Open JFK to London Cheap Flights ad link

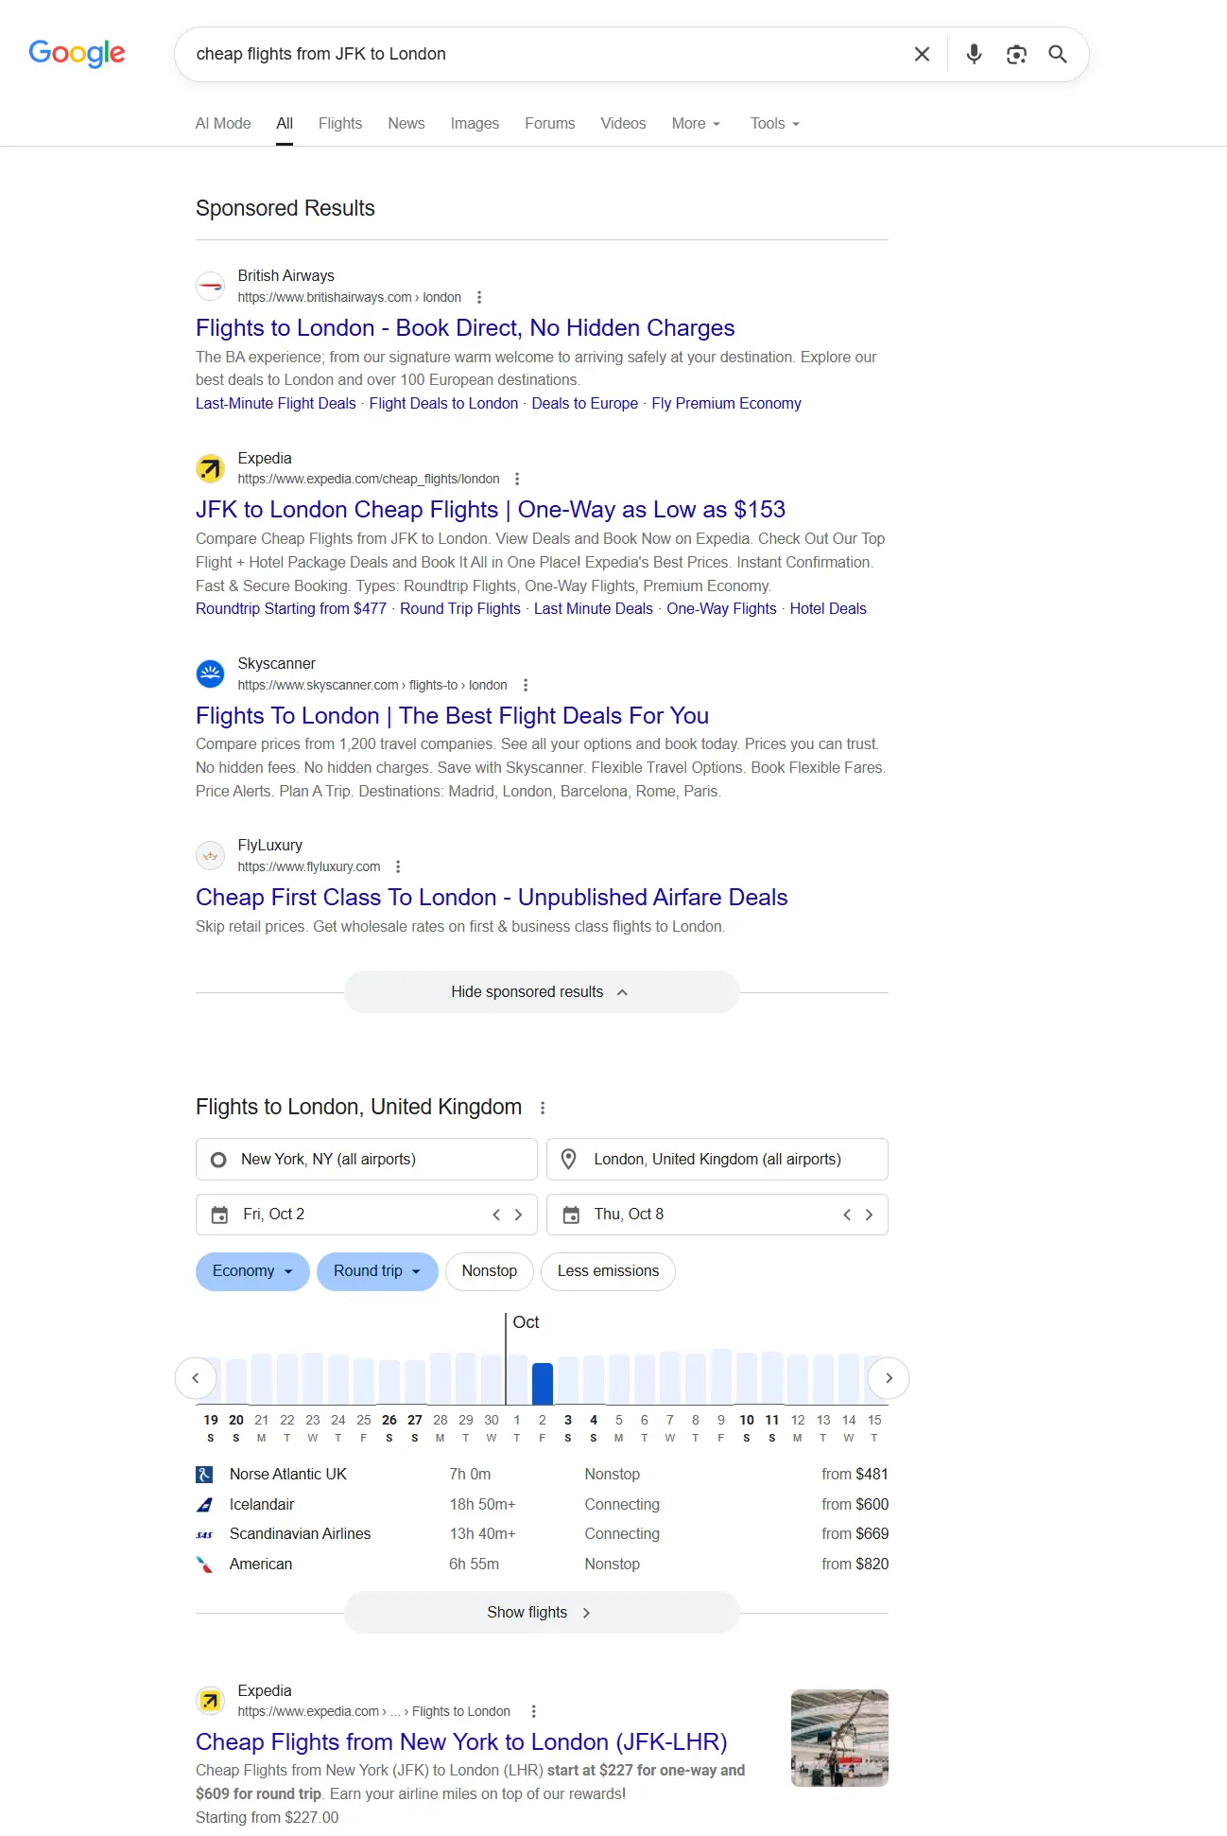coord(491,510)
